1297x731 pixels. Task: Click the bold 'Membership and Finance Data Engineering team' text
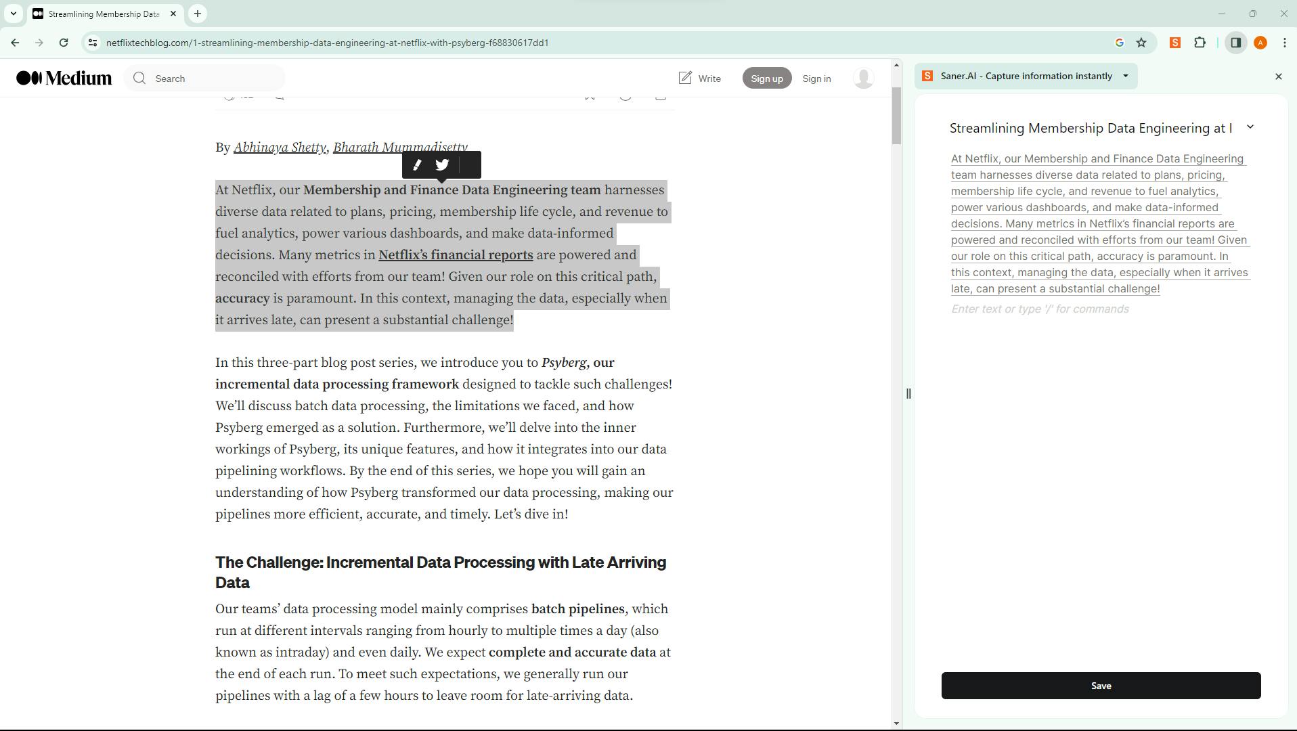point(452,190)
